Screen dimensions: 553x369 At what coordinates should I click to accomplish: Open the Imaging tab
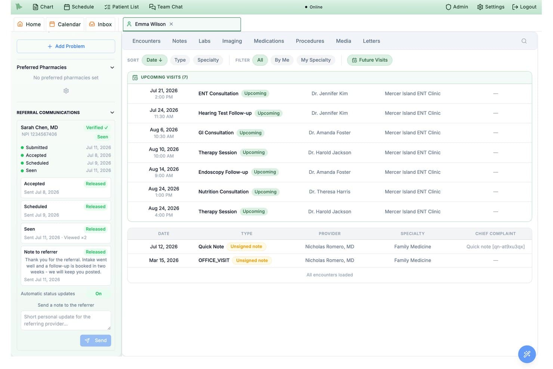tap(232, 41)
